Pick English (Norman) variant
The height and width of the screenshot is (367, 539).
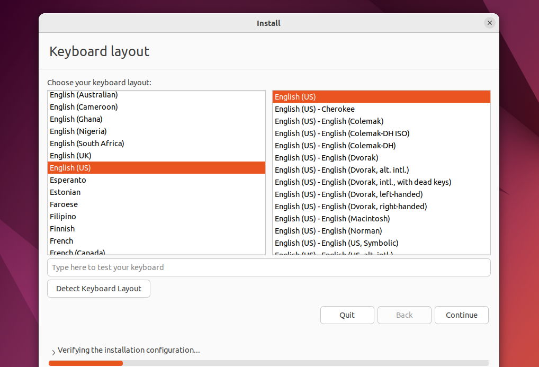(381, 231)
